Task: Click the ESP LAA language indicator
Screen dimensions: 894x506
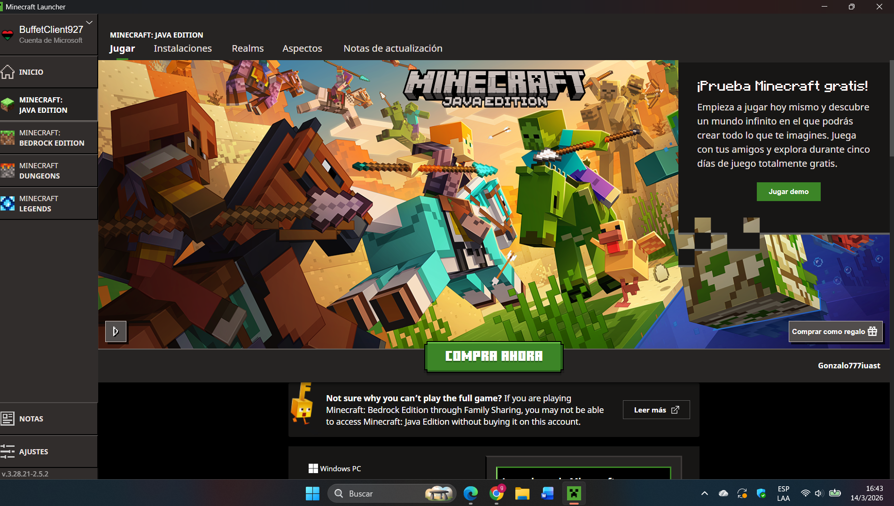Action: pos(783,493)
